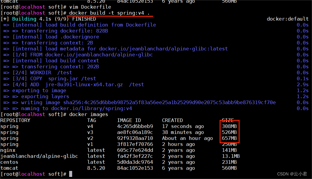Click image ID 92f9328aa710
The width and height of the screenshot is (312, 179).
pos(135,138)
